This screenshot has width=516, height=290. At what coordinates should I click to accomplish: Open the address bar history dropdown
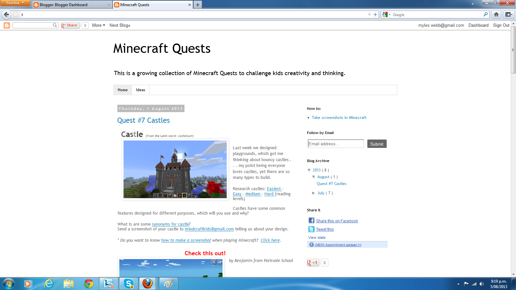click(369, 15)
